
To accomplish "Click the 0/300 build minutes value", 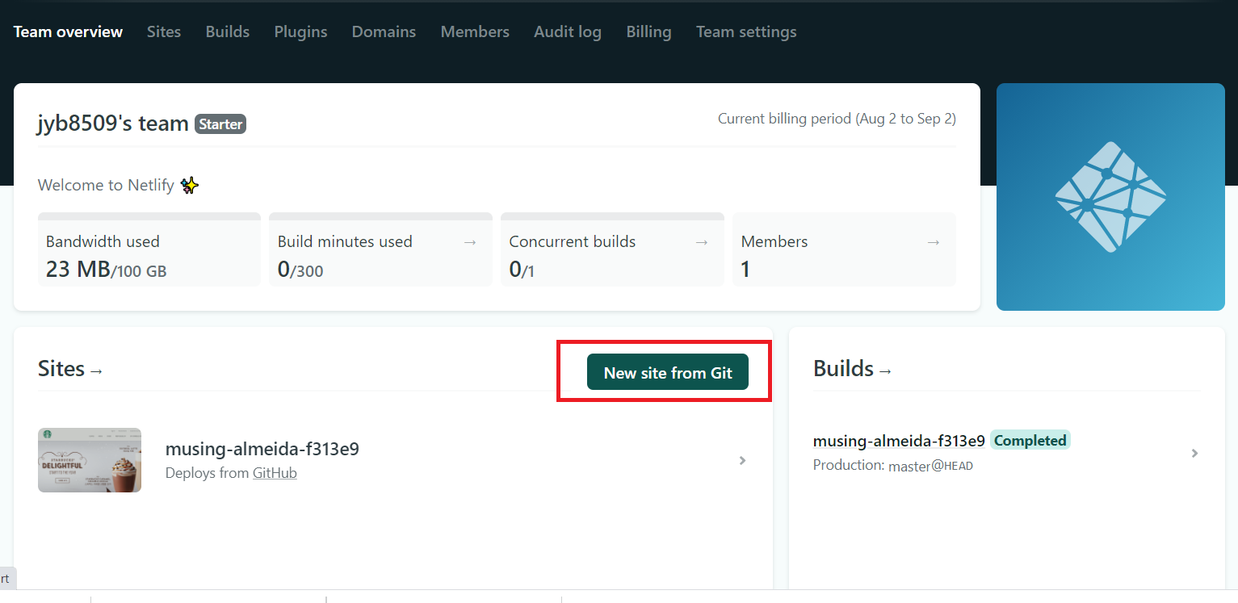I will pyautogui.click(x=300, y=270).
